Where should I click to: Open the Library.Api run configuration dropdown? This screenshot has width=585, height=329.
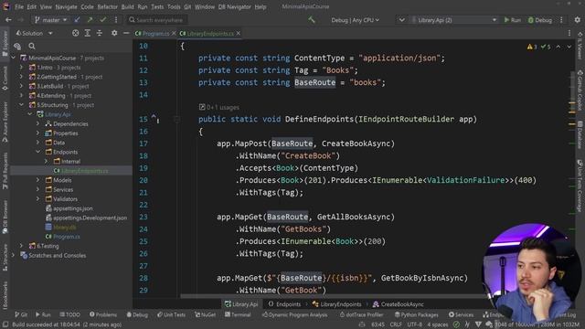[454, 20]
